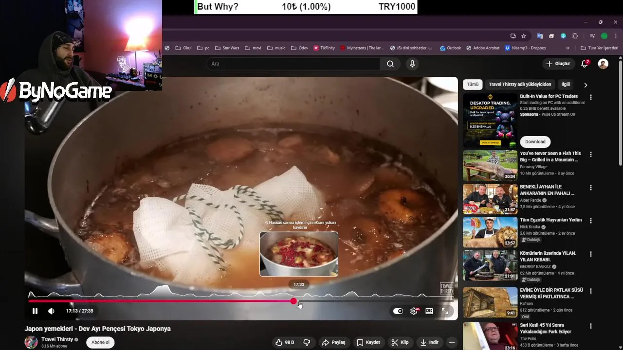Open the media control icon in the toolbar
The height and width of the screenshot is (350, 623).
coord(592,36)
